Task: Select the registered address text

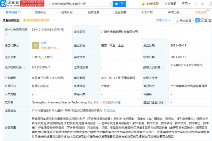Action: click(67, 111)
